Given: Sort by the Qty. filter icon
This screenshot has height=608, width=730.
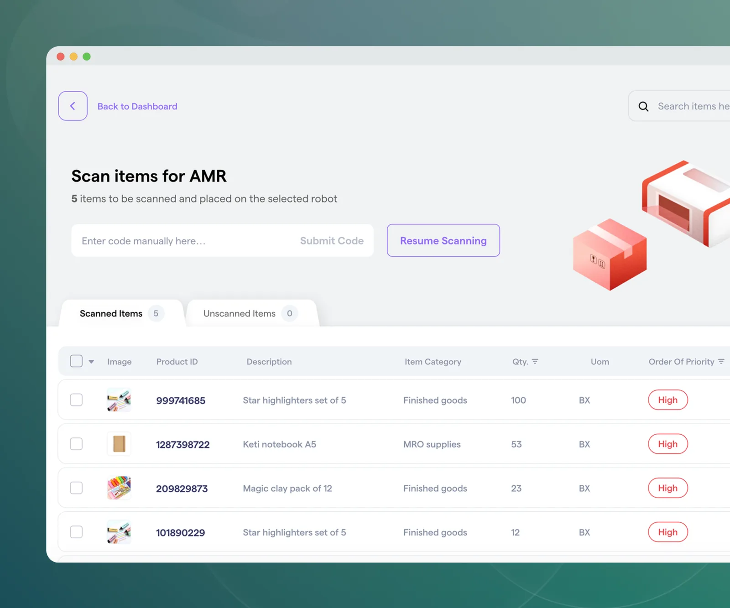Looking at the screenshot, I should pyautogui.click(x=535, y=361).
